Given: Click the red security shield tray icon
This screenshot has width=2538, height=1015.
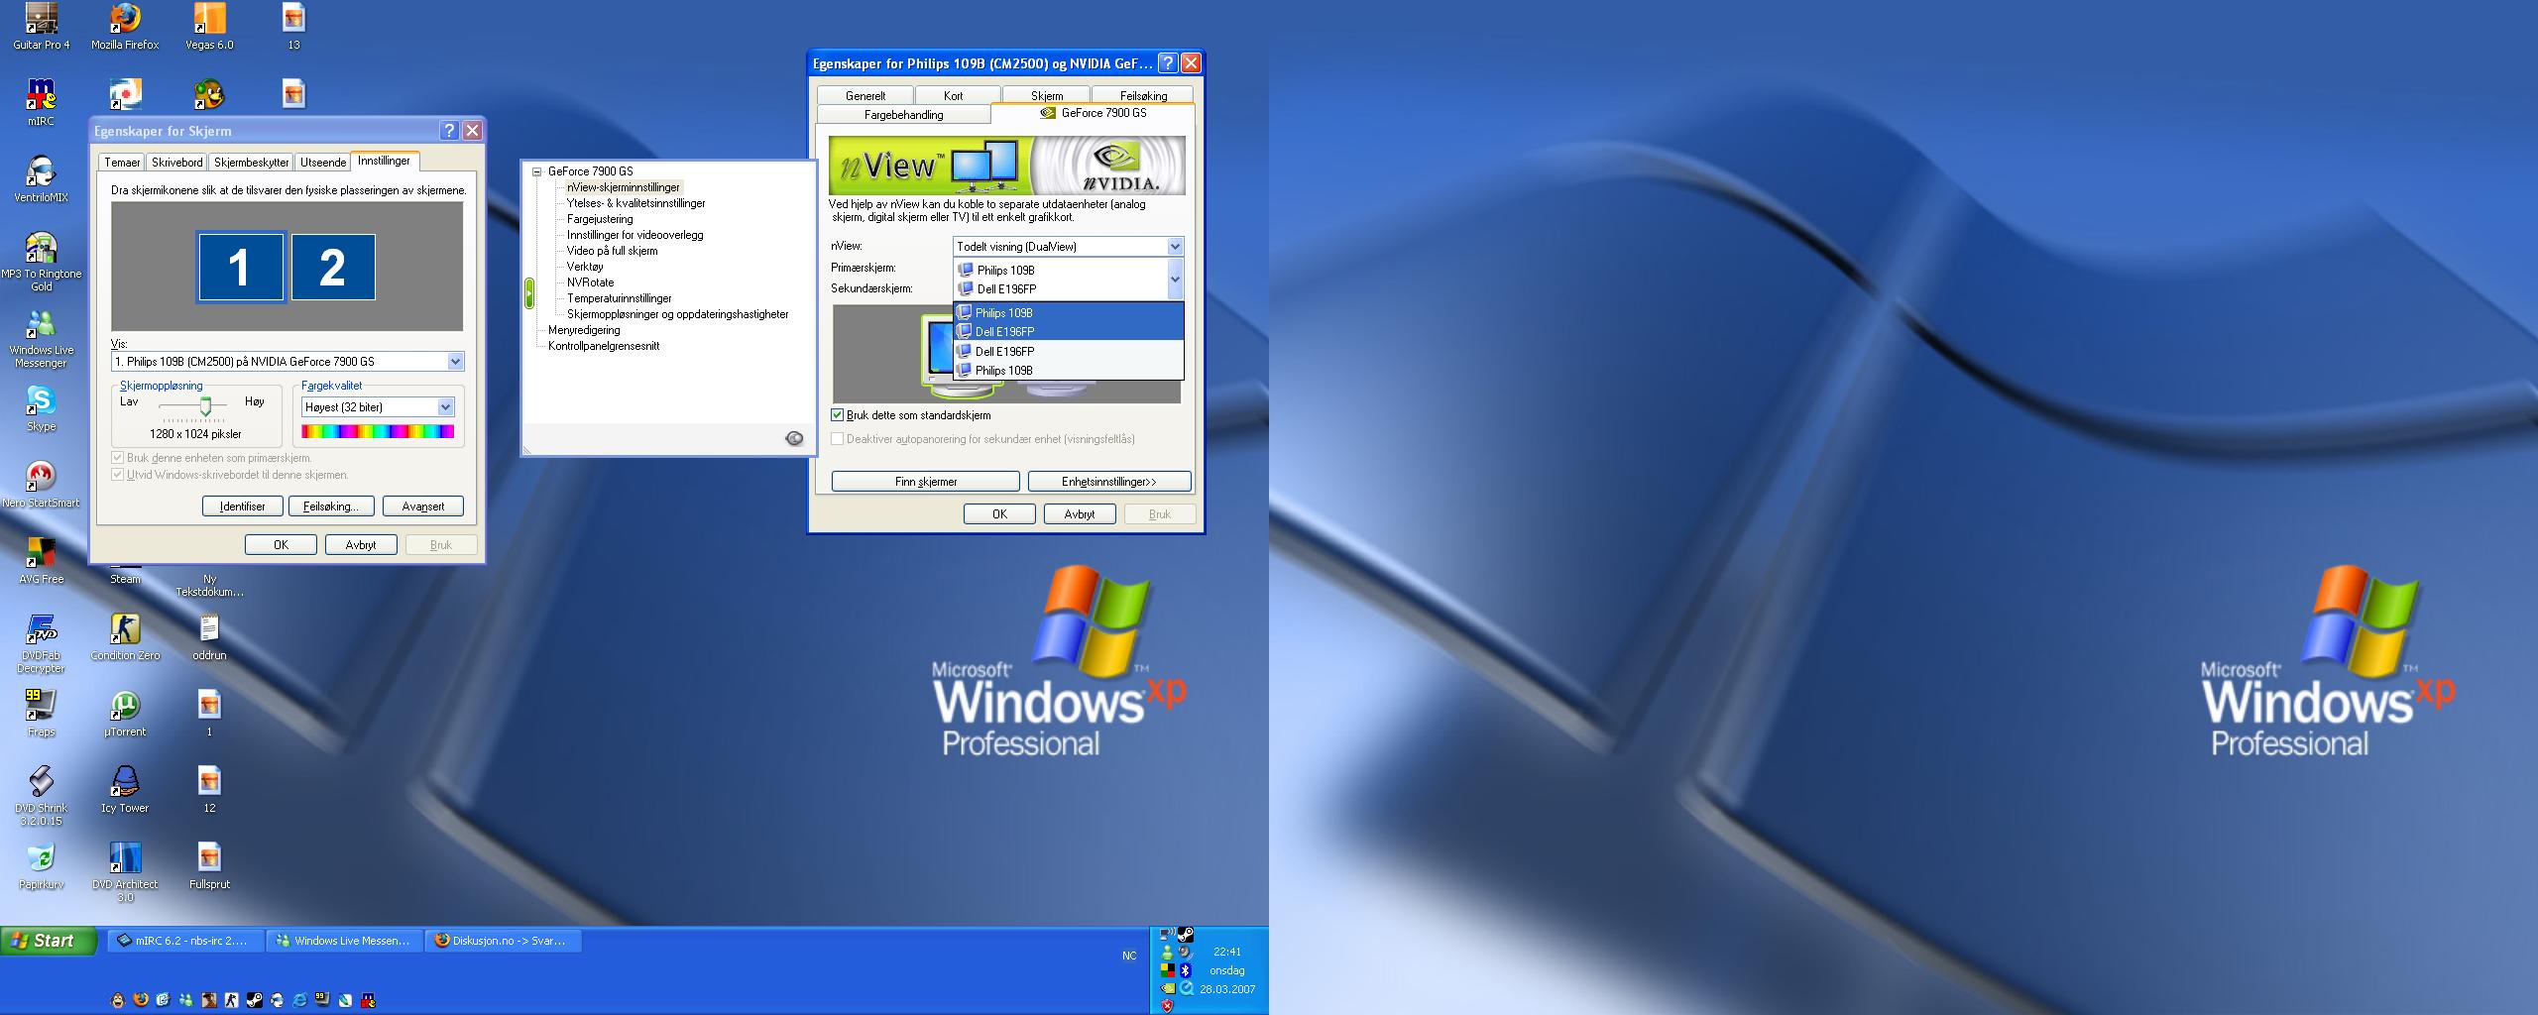Looking at the screenshot, I should (1168, 1006).
